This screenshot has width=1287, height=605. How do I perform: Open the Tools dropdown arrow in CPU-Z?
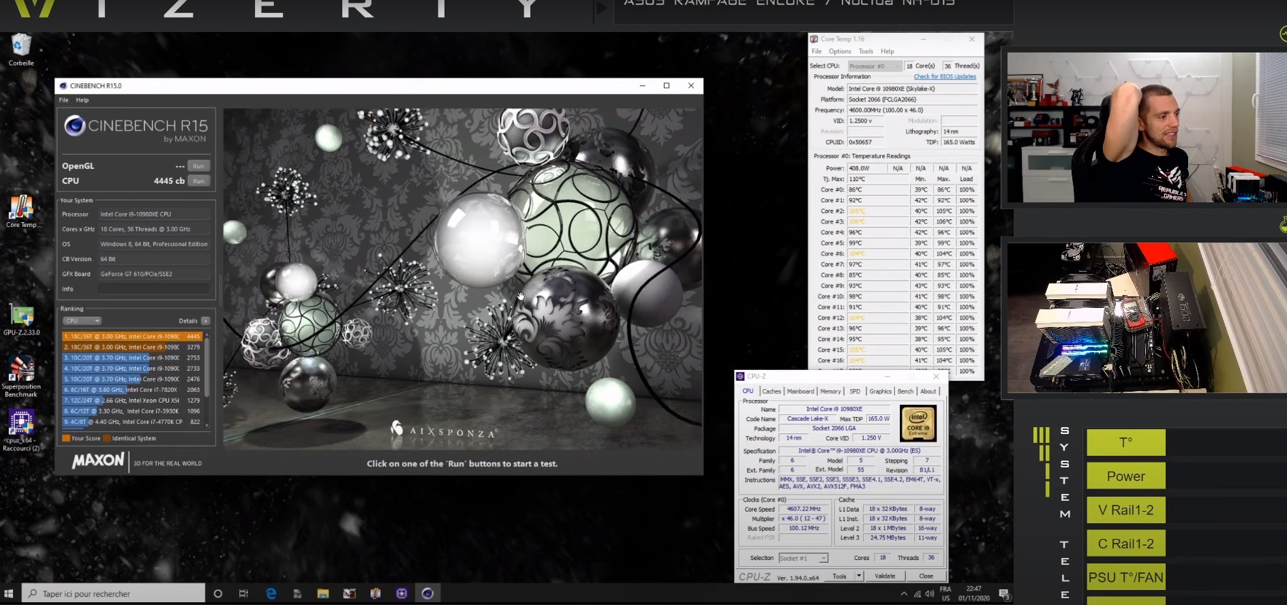[859, 576]
